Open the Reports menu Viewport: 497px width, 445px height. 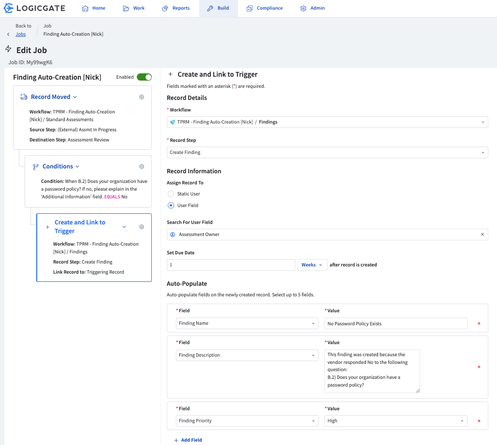click(x=176, y=8)
